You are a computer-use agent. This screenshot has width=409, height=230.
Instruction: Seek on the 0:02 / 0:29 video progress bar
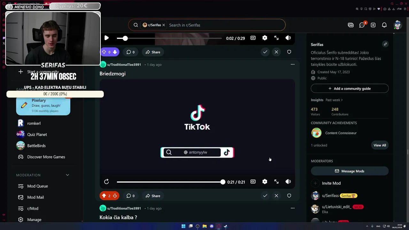click(x=169, y=38)
